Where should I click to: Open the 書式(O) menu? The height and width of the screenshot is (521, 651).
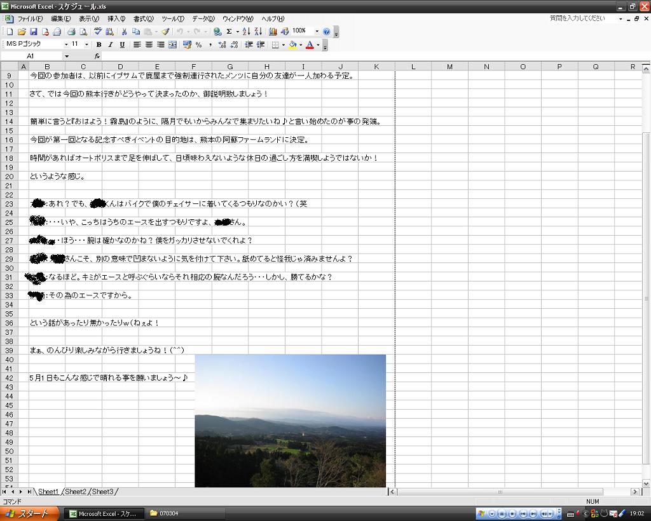(x=143, y=18)
